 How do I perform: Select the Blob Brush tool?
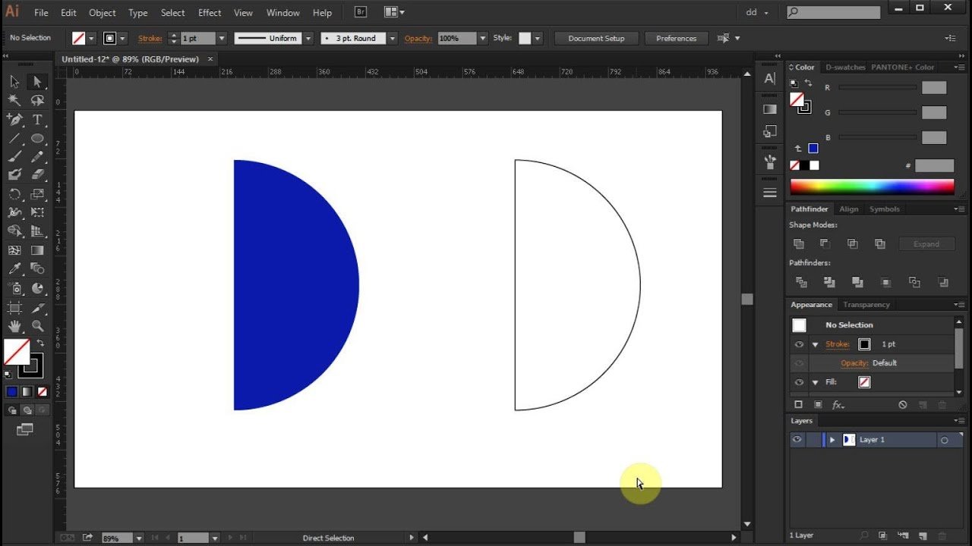14,175
